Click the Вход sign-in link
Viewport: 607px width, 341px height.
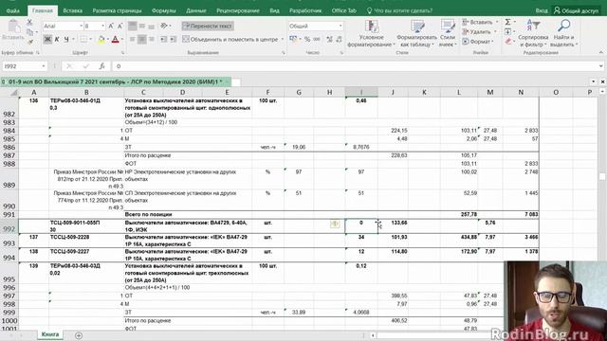tap(542, 10)
